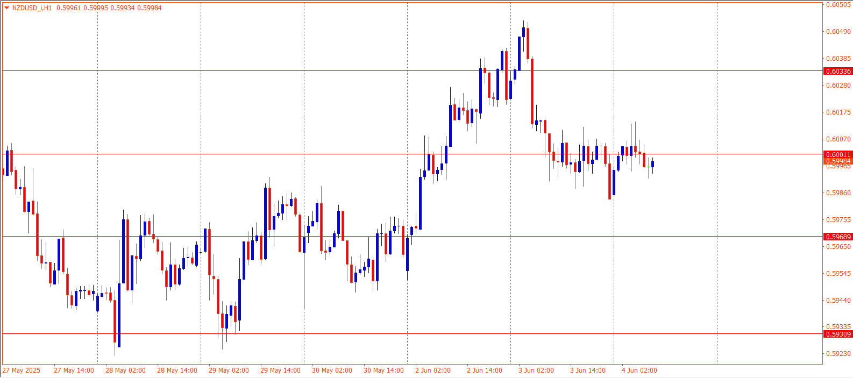Select the 0.60011 red price label
853x378 pixels.
pyautogui.click(x=838, y=155)
